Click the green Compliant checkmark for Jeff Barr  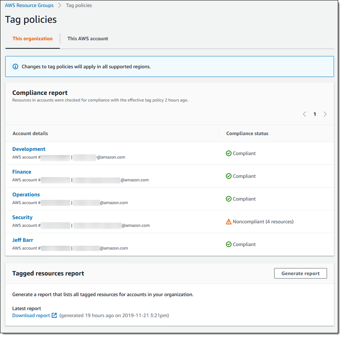(229, 245)
